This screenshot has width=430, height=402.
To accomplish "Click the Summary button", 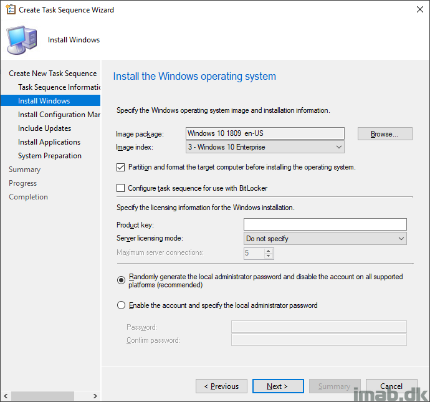I will [x=335, y=386].
